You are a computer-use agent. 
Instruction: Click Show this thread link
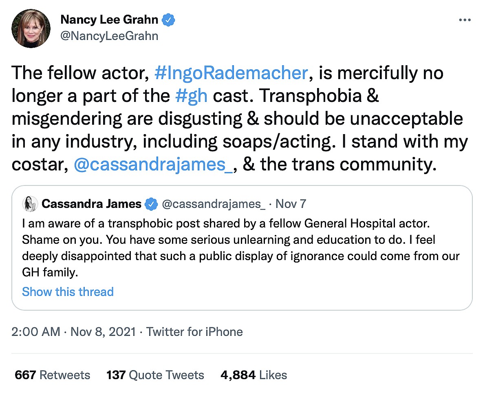tap(68, 292)
